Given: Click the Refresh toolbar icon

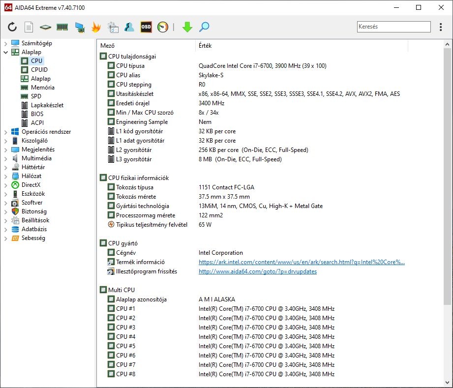Looking at the screenshot, I should 12,27.
